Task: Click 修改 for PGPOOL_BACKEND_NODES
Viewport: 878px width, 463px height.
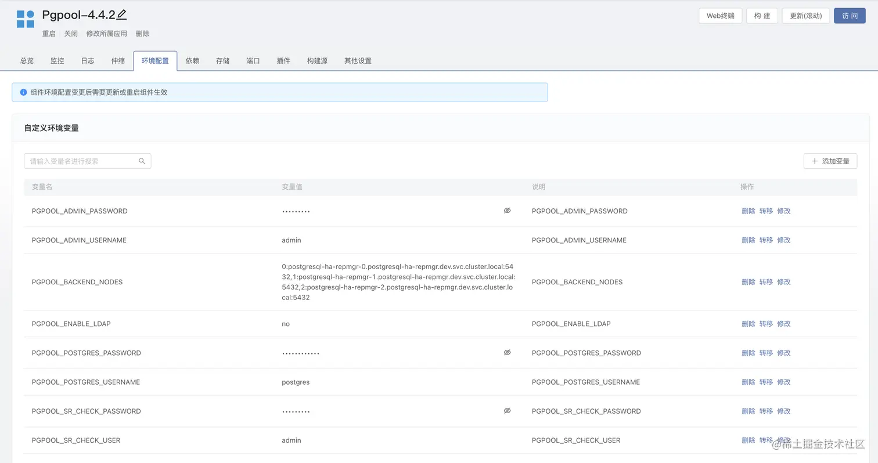Action: click(784, 282)
